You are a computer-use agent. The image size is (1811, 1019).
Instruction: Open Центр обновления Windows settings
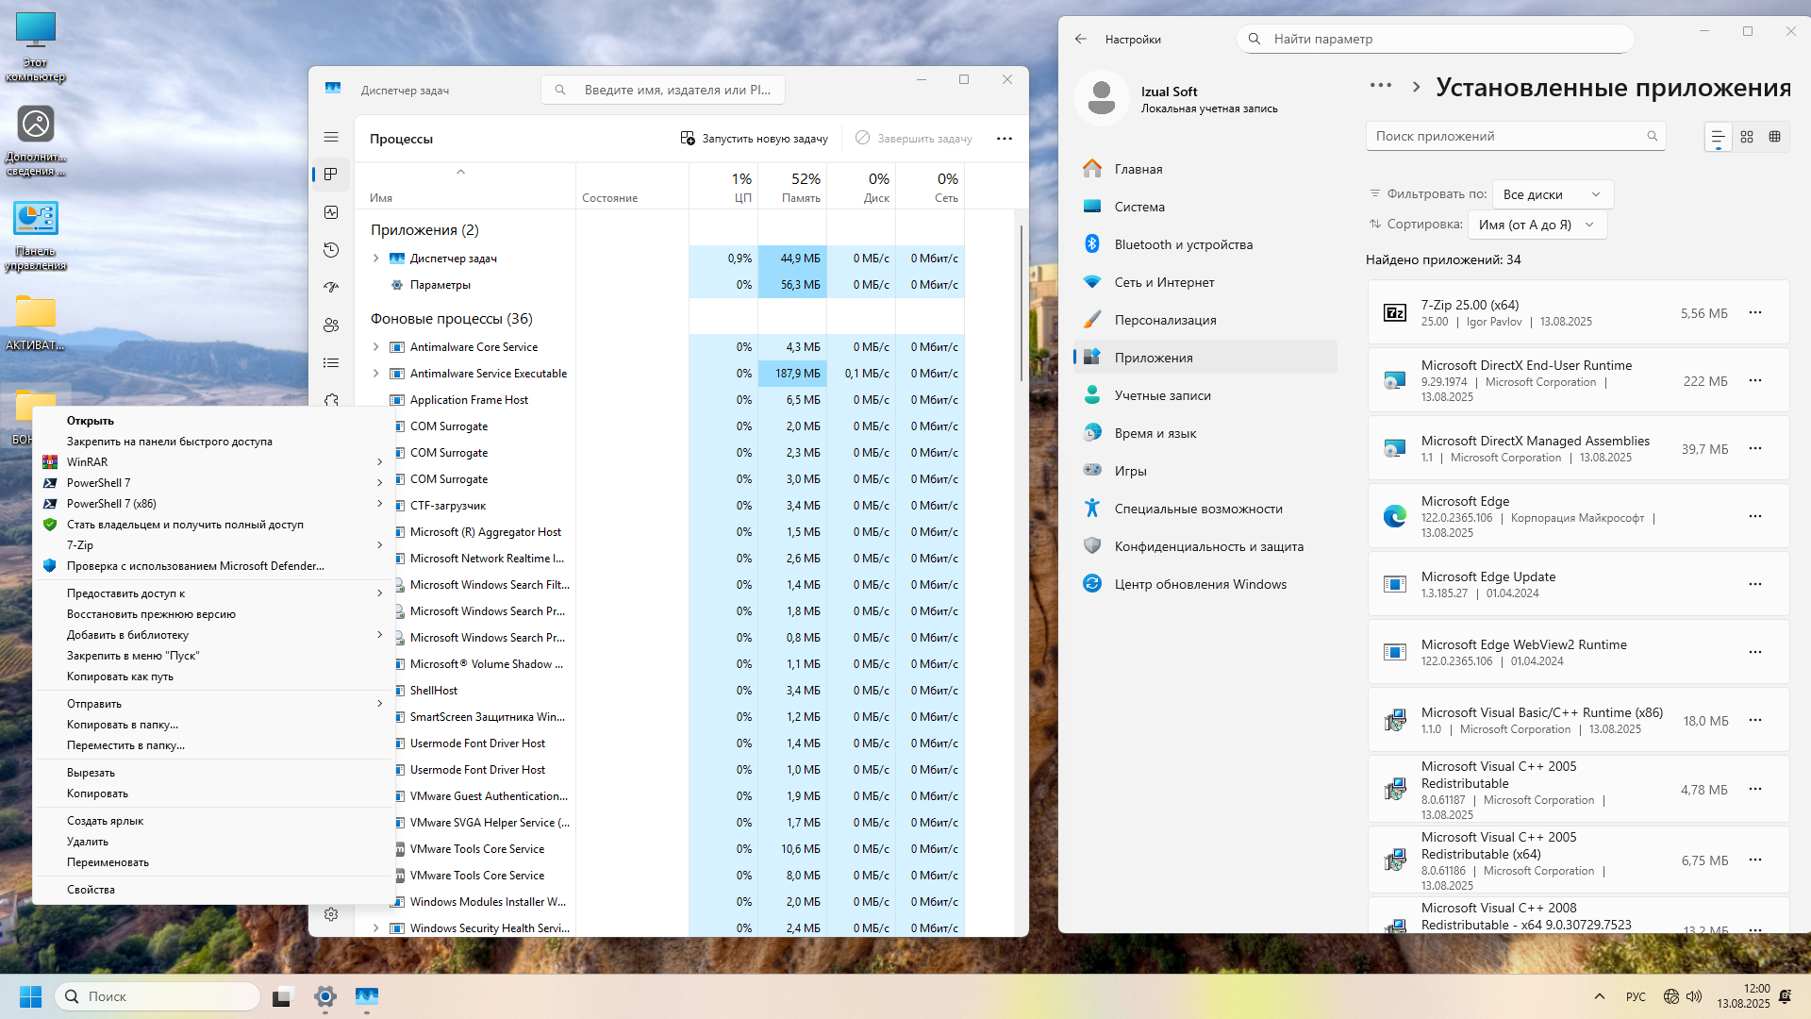tap(1205, 584)
